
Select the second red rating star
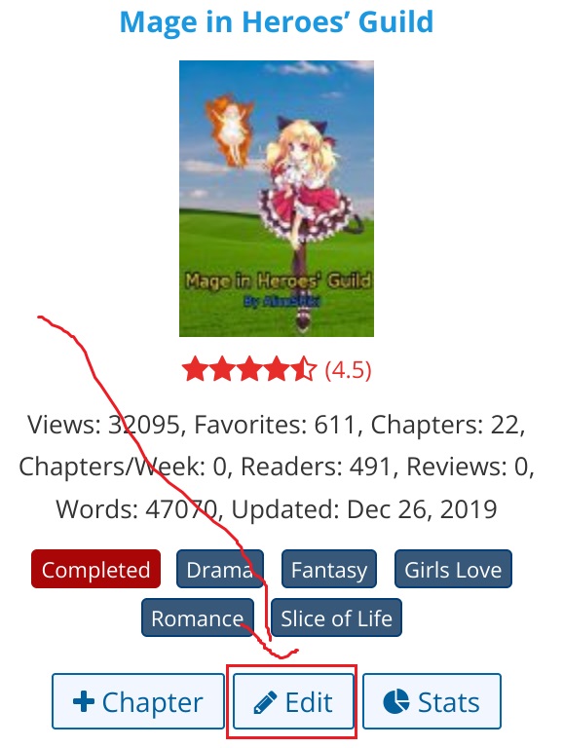pos(222,369)
